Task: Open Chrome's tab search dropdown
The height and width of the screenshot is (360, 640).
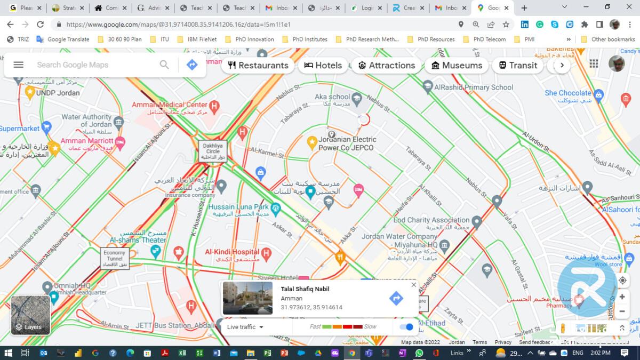Action: click(x=565, y=7)
